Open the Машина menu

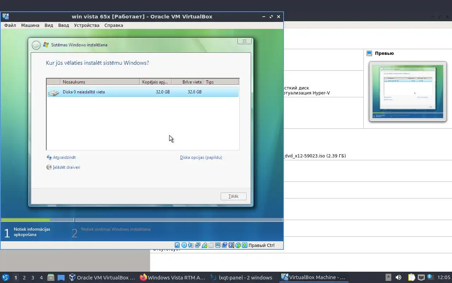point(30,25)
